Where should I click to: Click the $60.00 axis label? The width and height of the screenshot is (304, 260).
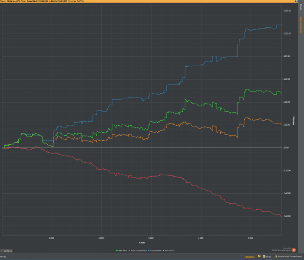pos(287,79)
